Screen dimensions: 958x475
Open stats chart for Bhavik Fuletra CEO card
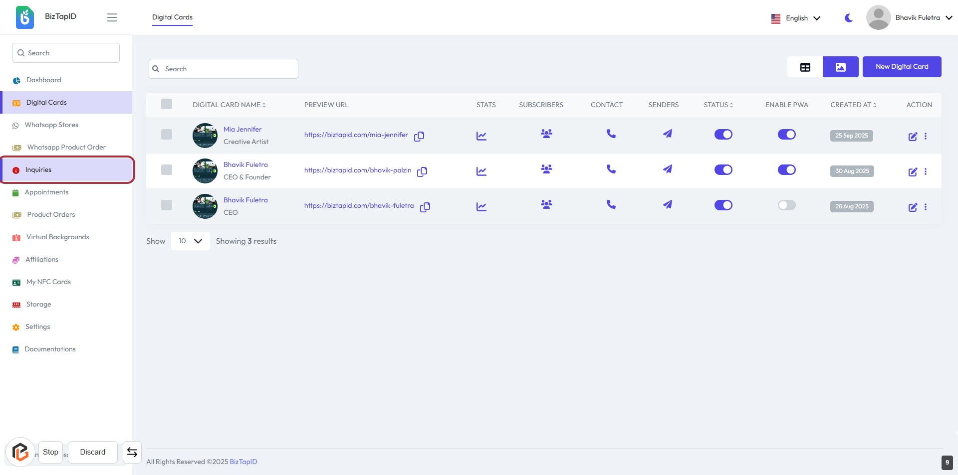click(481, 206)
